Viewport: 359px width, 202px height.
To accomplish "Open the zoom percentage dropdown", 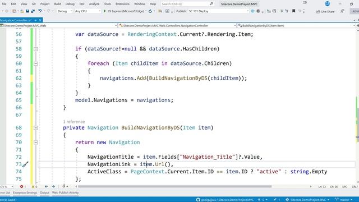I will click(x=7, y=187).
